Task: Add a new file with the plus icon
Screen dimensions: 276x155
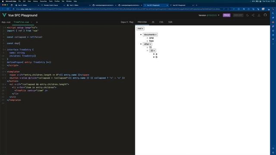Action: [37, 22]
